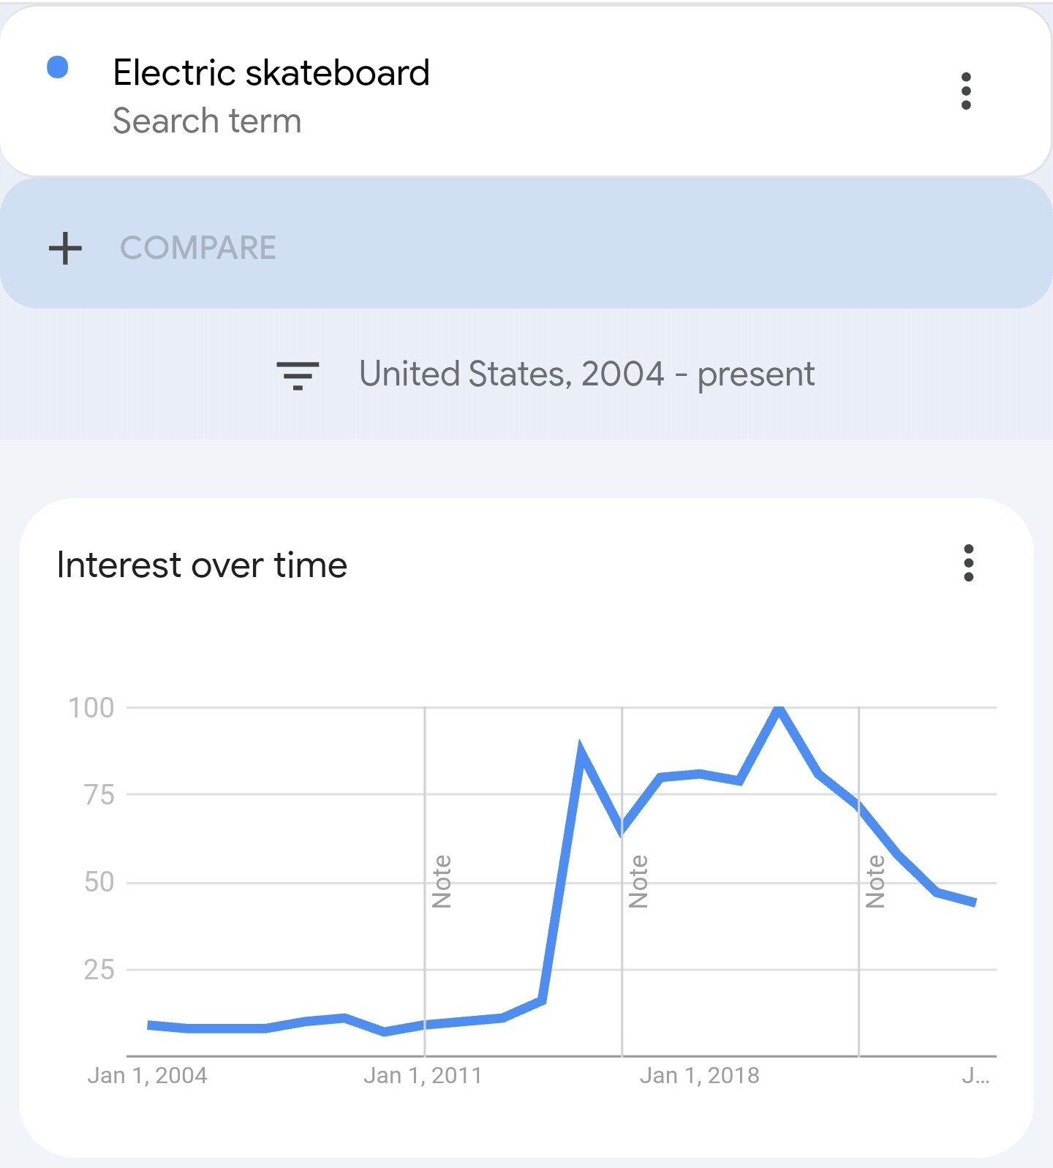Click the rightmost Note marker on the chart
Screen dimensions: 1053x1168
coord(875,881)
